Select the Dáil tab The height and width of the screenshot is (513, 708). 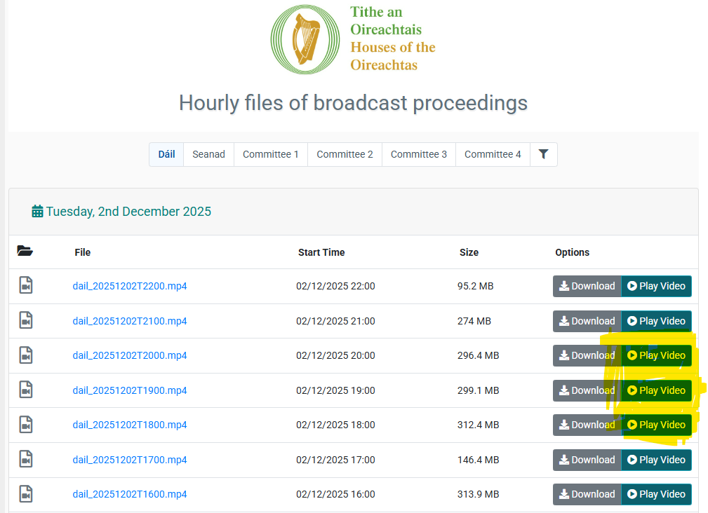pos(166,154)
